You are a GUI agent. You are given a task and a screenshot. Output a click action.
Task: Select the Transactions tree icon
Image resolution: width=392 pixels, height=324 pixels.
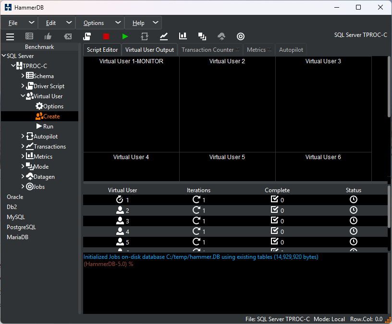click(30, 146)
